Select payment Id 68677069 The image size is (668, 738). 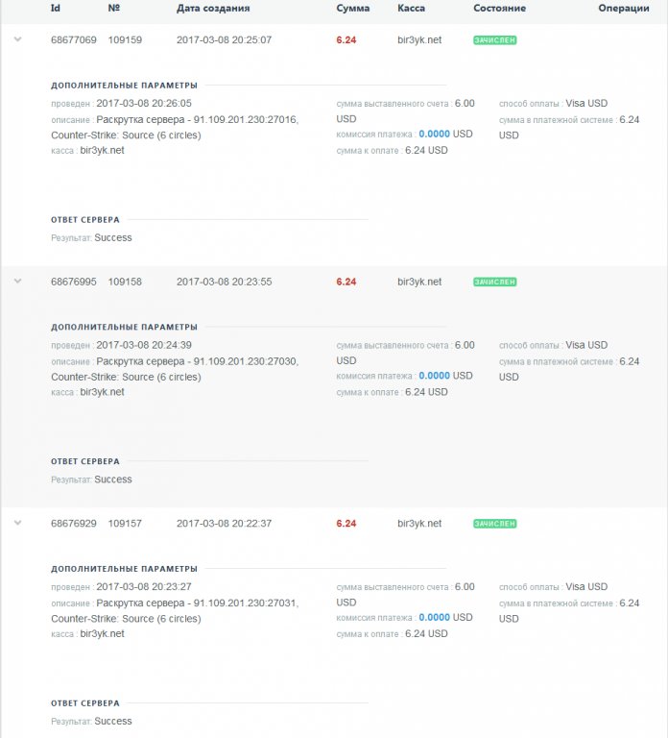click(x=73, y=40)
